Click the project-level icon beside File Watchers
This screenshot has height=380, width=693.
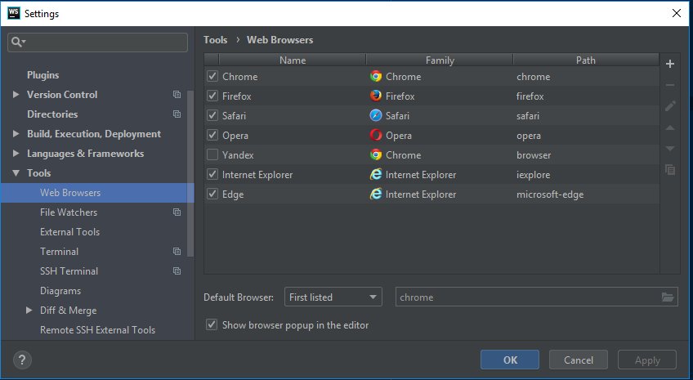(x=177, y=212)
